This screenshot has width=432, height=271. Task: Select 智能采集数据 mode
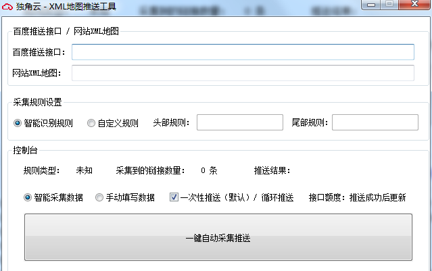pyautogui.click(x=28, y=197)
